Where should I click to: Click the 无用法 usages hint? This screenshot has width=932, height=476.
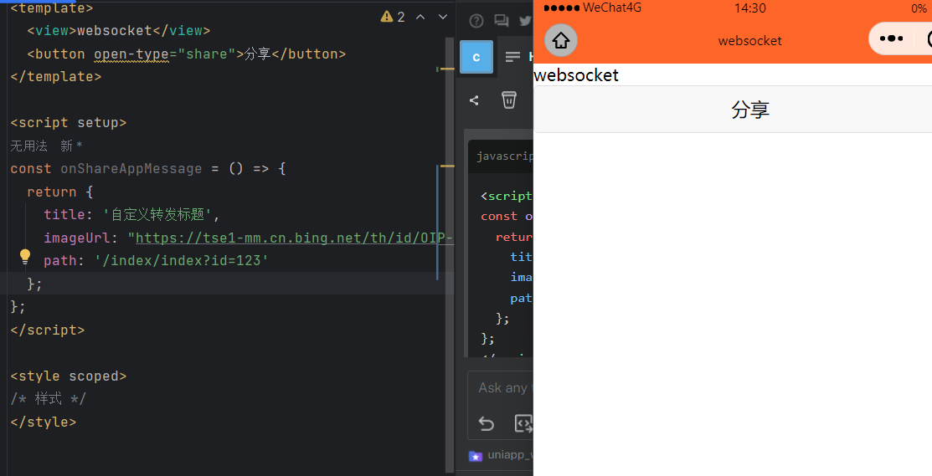[x=28, y=146]
